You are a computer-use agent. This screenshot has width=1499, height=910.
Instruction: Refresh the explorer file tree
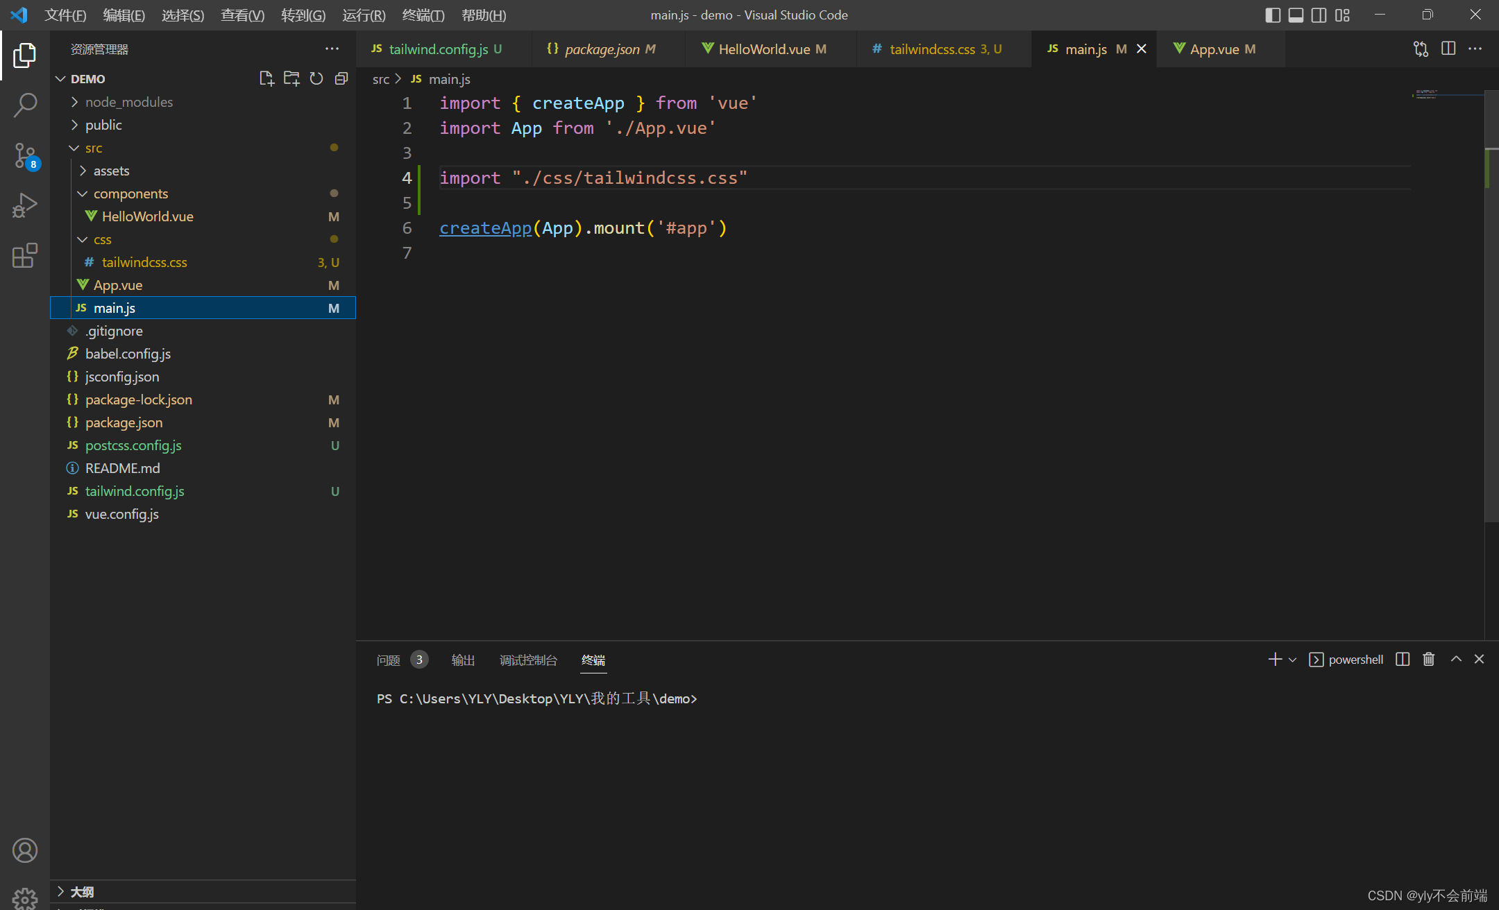(x=316, y=78)
